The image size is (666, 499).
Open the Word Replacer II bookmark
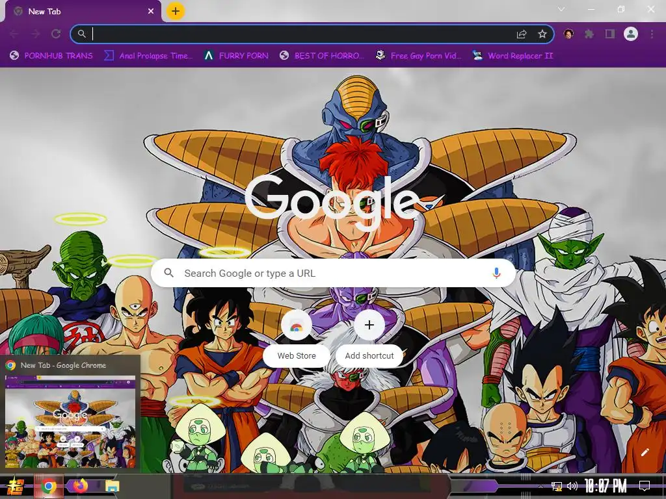coord(513,56)
